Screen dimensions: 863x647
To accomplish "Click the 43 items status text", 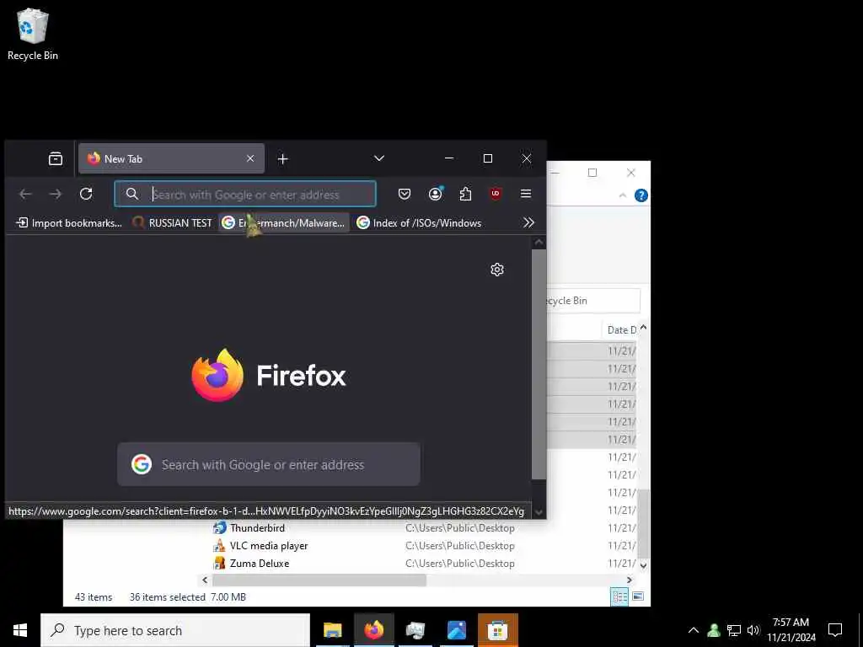I will point(94,597).
